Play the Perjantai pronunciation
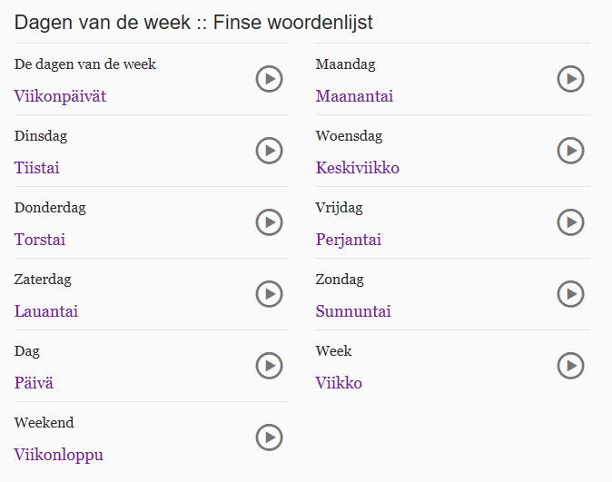Screen dimensions: 612x482 [x=570, y=222]
